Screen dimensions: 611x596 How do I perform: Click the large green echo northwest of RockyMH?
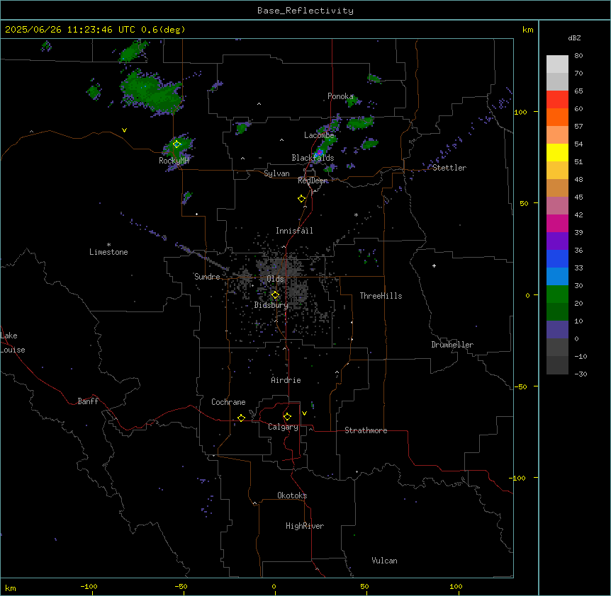(x=151, y=93)
